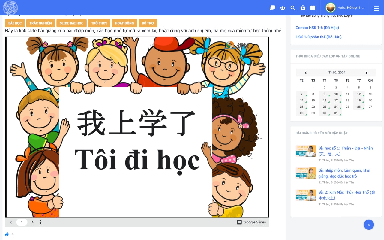Go to previous calendar month
384x240 pixels.
306,73
